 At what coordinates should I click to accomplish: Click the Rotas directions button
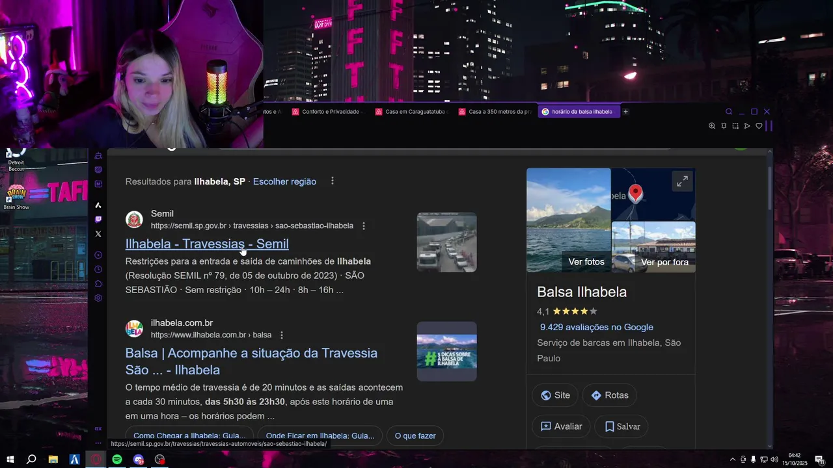tap(610, 395)
